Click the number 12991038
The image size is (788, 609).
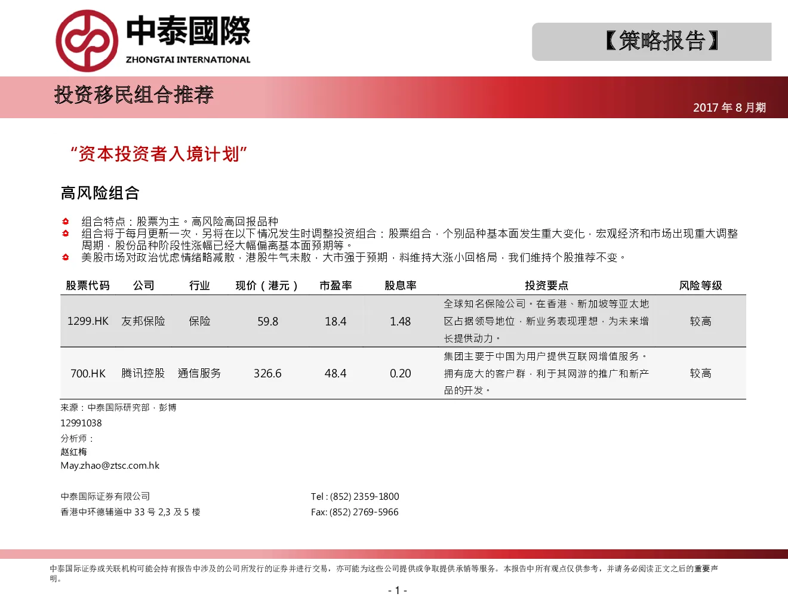coord(81,423)
